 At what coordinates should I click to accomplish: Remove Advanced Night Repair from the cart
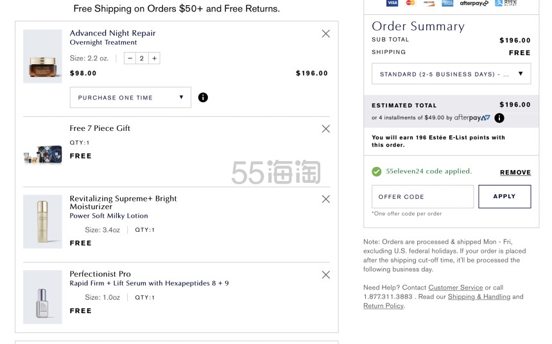pos(325,34)
